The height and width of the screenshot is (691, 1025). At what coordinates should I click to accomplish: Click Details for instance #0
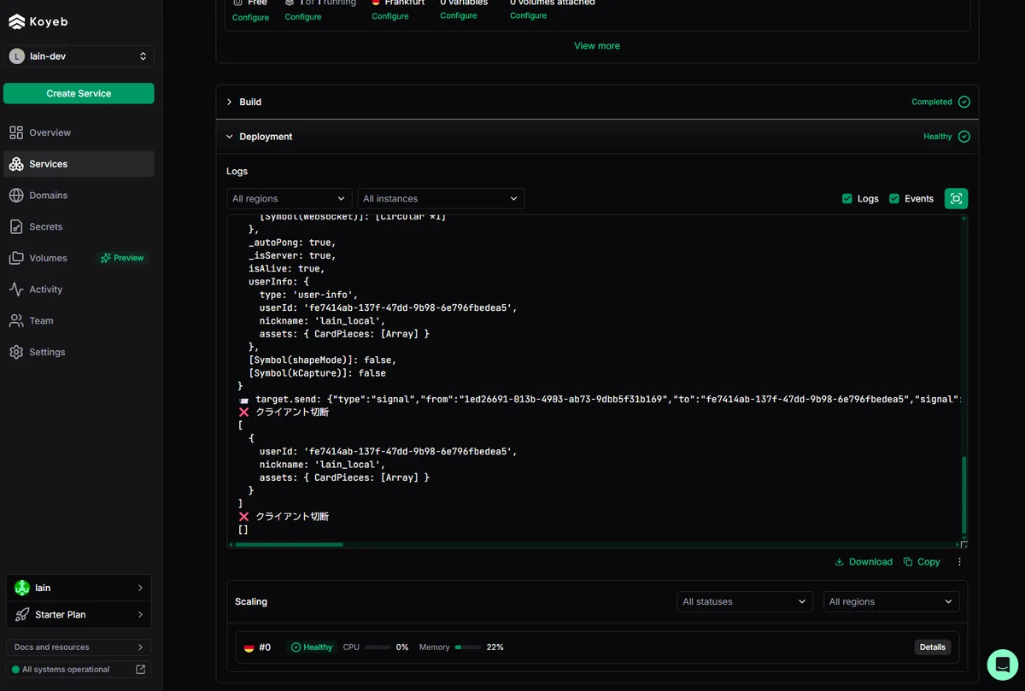click(x=932, y=647)
